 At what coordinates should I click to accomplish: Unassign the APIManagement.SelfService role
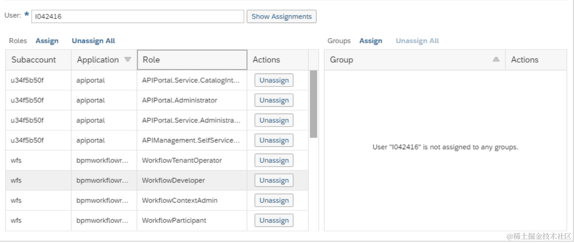tap(274, 140)
